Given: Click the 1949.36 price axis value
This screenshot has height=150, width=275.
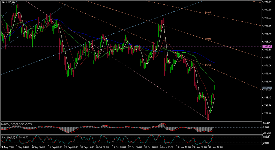Looking at the screenshot, I should tap(267, 26).
